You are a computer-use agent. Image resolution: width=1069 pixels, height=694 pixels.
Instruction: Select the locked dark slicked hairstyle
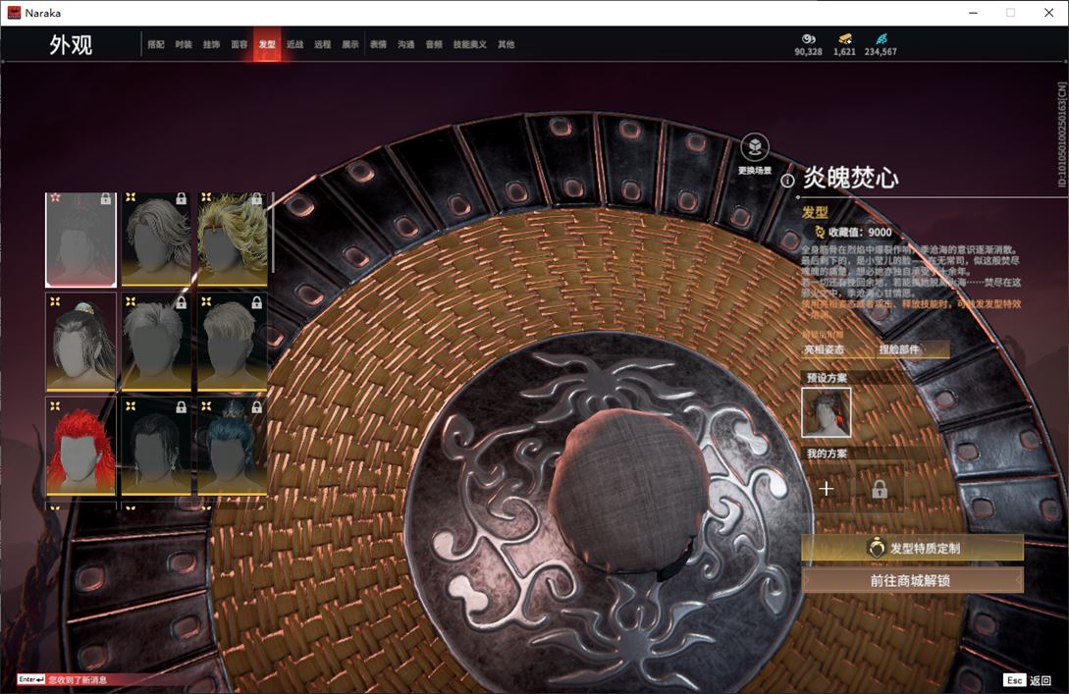click(x=156, y=446)
